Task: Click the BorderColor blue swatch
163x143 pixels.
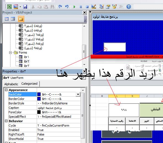Action: 39,99
